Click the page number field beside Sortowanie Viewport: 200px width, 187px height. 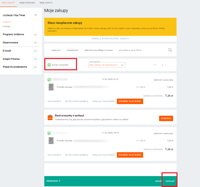point(155,65)
